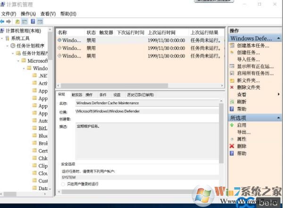Screen dimensions: 285x208
Task: Expand the 查看 submenu arrow
Action: [x=279, y=94]
